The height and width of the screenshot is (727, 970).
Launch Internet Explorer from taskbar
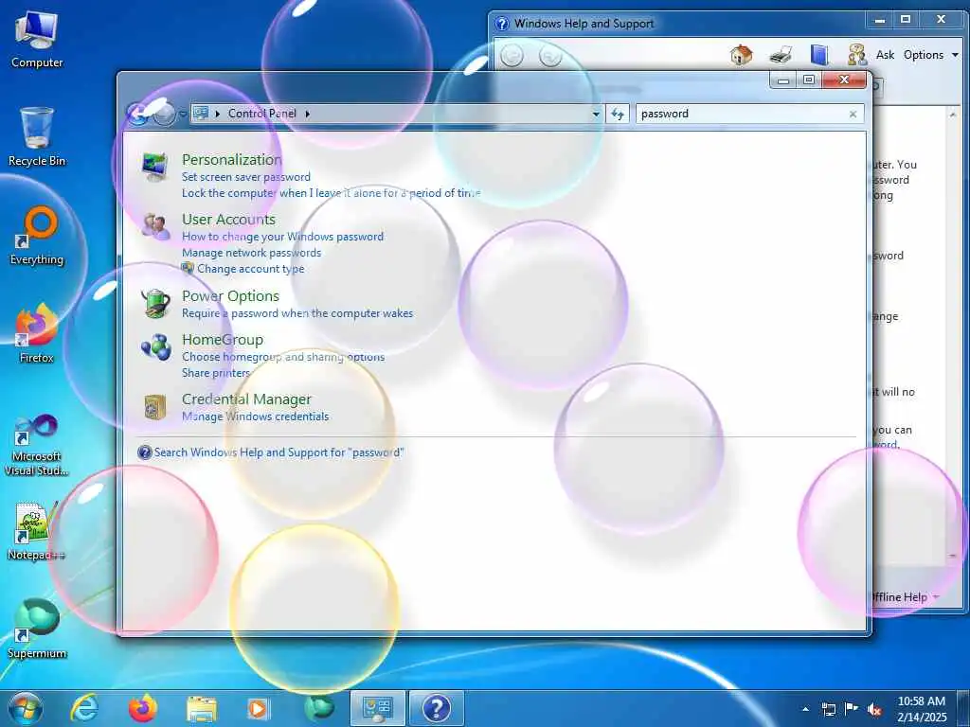(84, 708)
